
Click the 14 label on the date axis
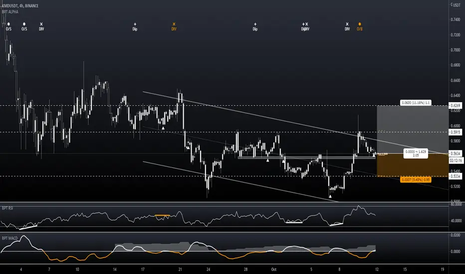115,269
